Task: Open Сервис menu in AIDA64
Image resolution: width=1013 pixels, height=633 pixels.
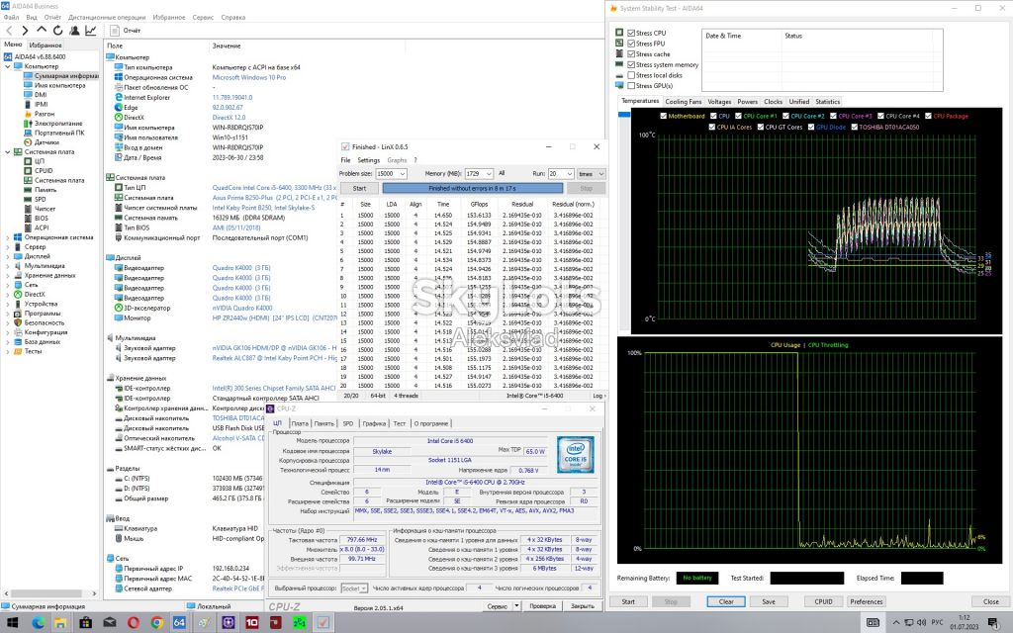Action: pyautogui.click(x=203, y=18)
